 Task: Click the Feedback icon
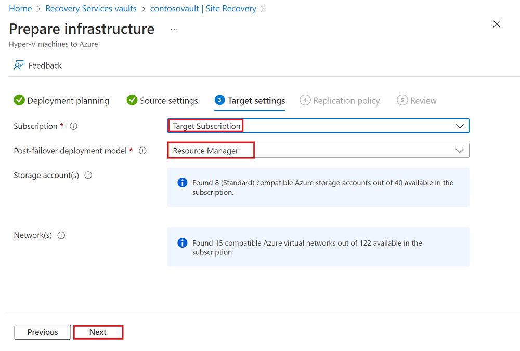[17, 65]
